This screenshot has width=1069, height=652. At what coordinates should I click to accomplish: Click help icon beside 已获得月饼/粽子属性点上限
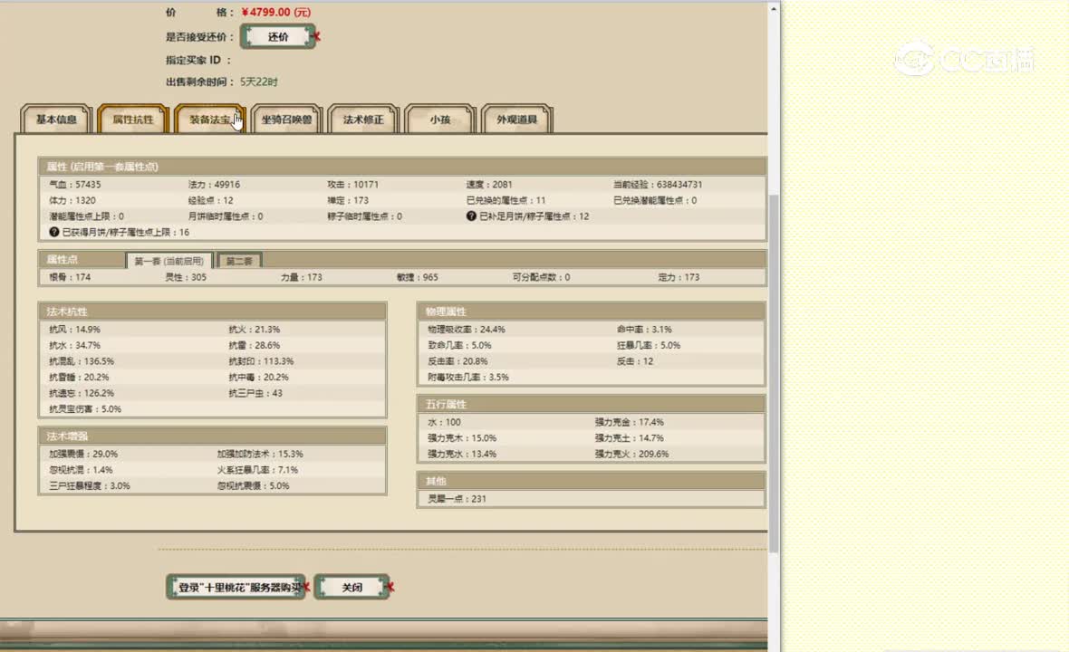pyautogui.click(x=53, y=232)
